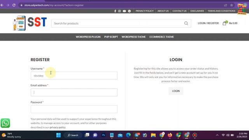Focus the Username field
249x140 pixels.
(x=74, y=75)
